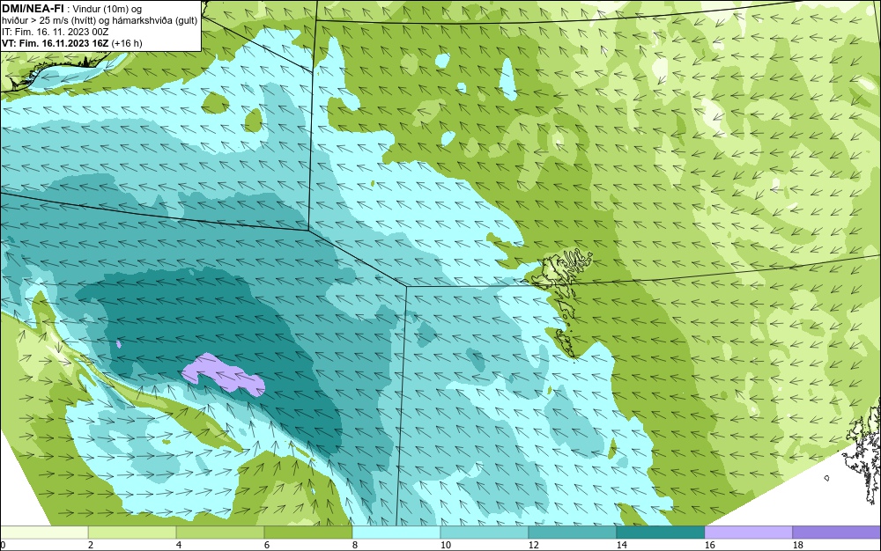
Task: Click the legend label '14'
Action: (x=621, y=545)
